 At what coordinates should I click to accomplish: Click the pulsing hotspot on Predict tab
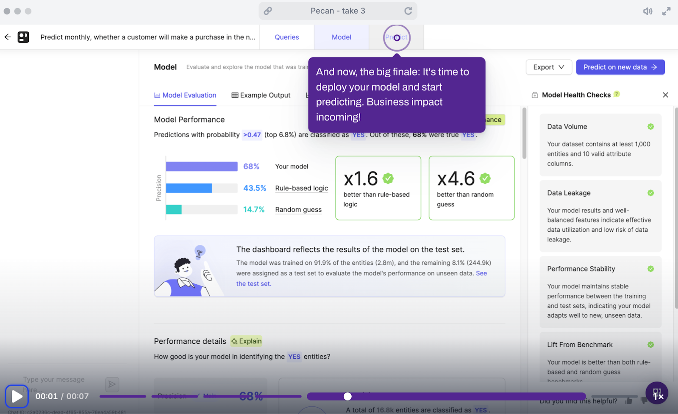point(397,38)
